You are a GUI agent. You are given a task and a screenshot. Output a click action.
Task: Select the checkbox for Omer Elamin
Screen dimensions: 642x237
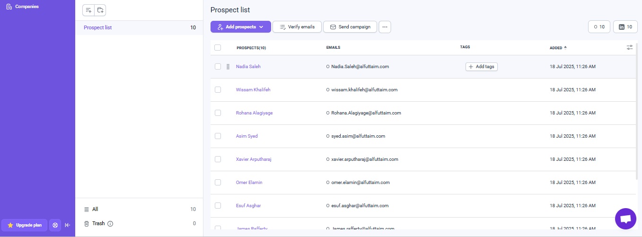[x=218, y=183]
